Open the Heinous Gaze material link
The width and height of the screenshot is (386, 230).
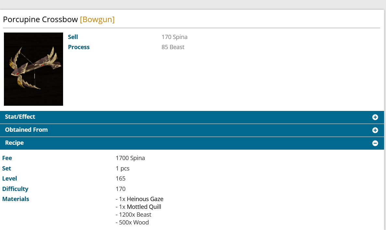(145, 199)
